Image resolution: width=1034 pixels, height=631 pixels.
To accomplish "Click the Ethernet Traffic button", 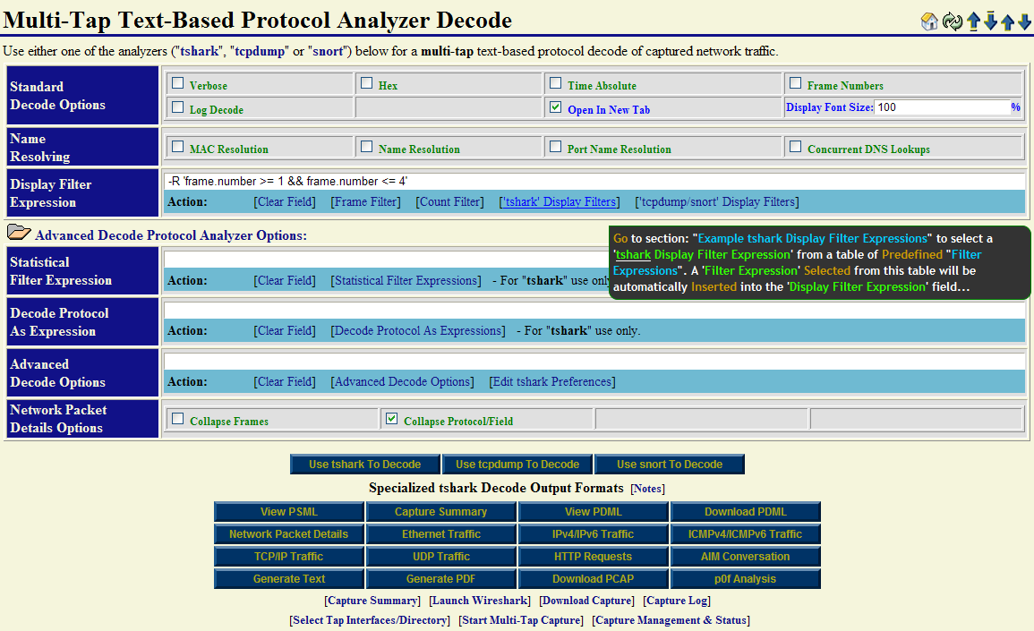I will (440, 534).
